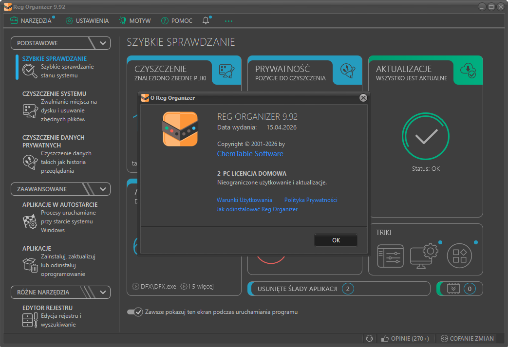The height and width of the screenshot is (347, 508).
Task: Open the Triki apps grid circle icon
Action: [459, 256]
